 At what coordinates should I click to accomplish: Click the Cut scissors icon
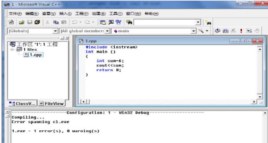47,22
